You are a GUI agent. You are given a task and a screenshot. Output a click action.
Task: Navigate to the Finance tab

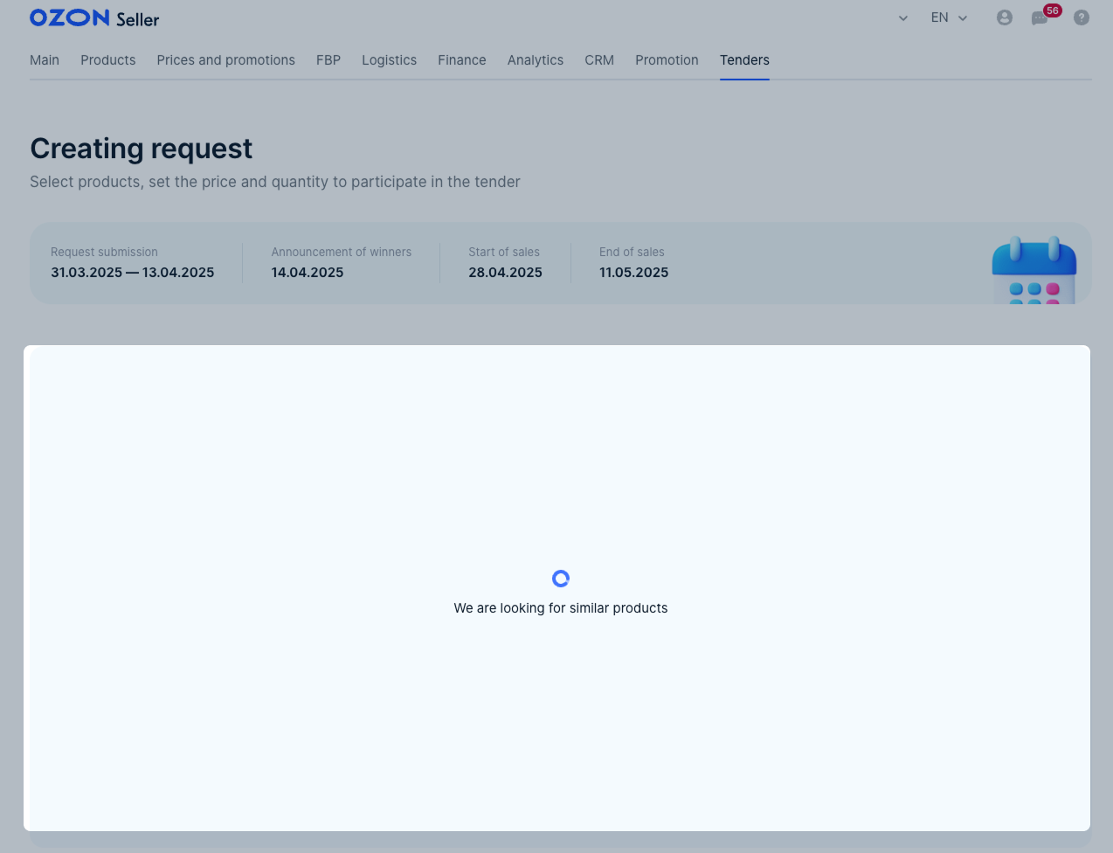pyautogui.click(x=462, y=60)
